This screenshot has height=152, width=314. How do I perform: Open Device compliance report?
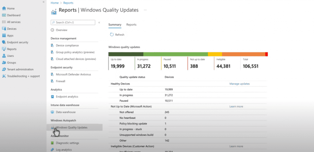(67, 46)
